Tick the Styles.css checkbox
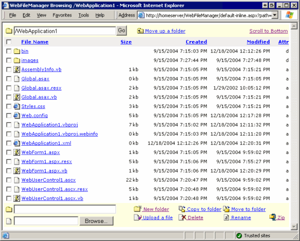 click(9, 106)
